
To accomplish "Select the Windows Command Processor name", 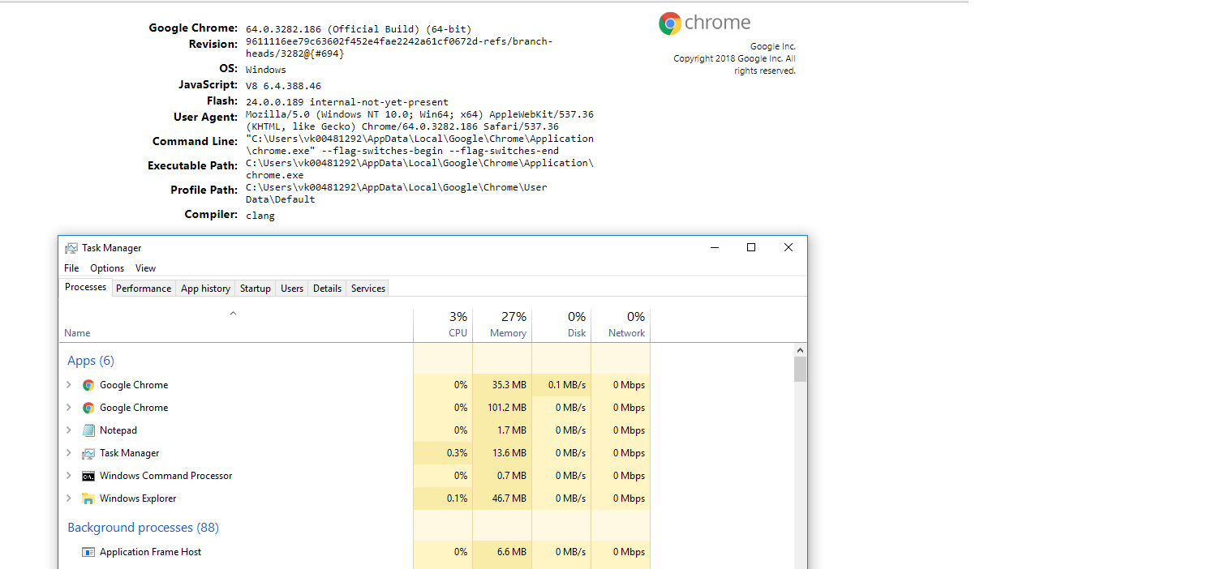I will click(166, 476).
